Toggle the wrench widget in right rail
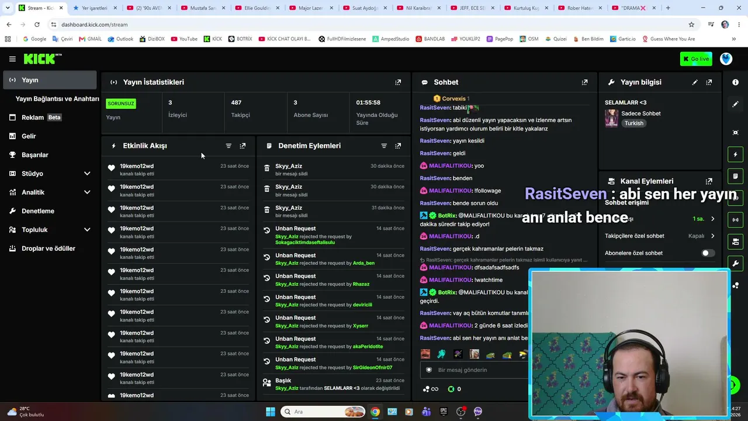Image resolution: width=748 pixels, height=421 pixels. 735,263
